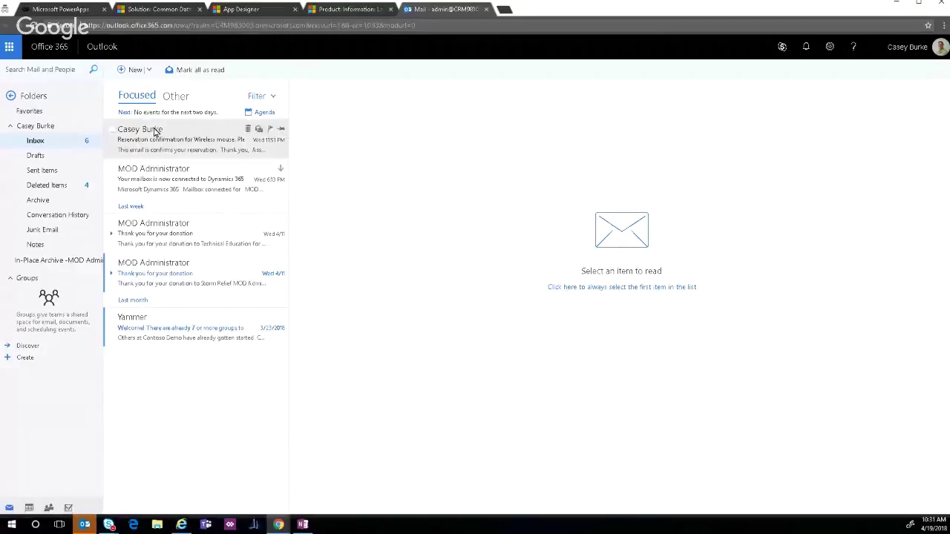
Task: Mark the Casey Burke email read/unread
Action: pyautogui.click(x=258, y=129)
